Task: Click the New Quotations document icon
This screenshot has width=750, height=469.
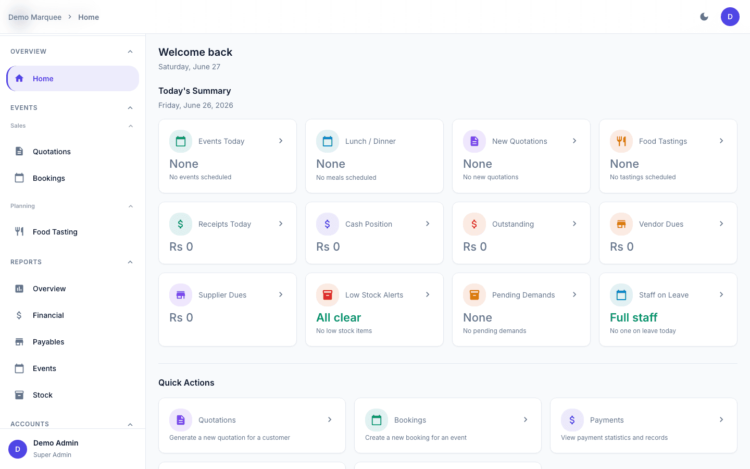Action: (474, 141)
